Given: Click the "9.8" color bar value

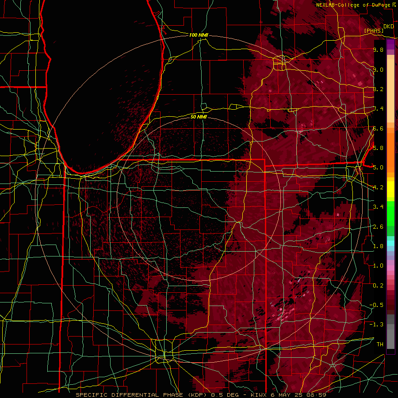Looking at the screenshot, I should [378, 50].
